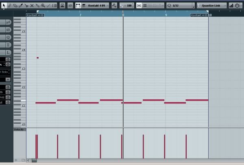Select the Line draw tool
Viewport: 244px width, 165px height.
pyautogui.click(x=49, y=6)
